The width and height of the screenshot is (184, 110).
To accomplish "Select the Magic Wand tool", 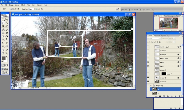I will [x=7, y=23].
